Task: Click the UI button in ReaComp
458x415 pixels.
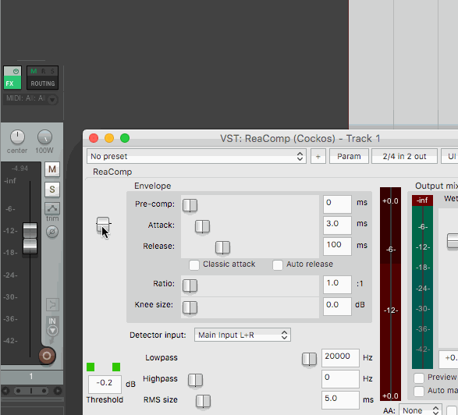Action: [450, 157]
